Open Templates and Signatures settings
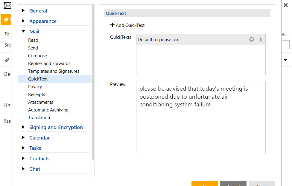 pyautogui.click(x=54, y=71)
